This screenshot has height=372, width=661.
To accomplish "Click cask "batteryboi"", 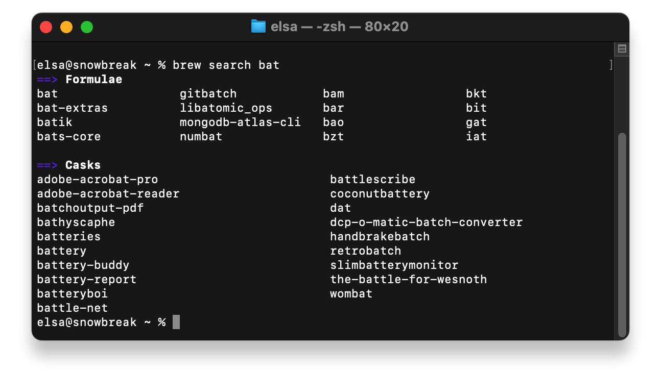I will (73, 294).
